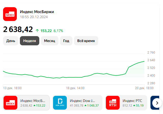Click the RTS change 55,19

(140, 106)
